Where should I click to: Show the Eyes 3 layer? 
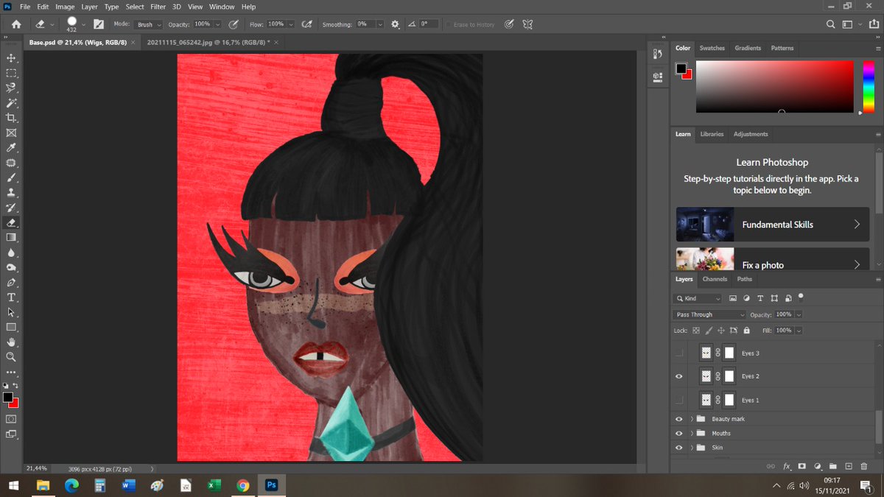point(679,353)
